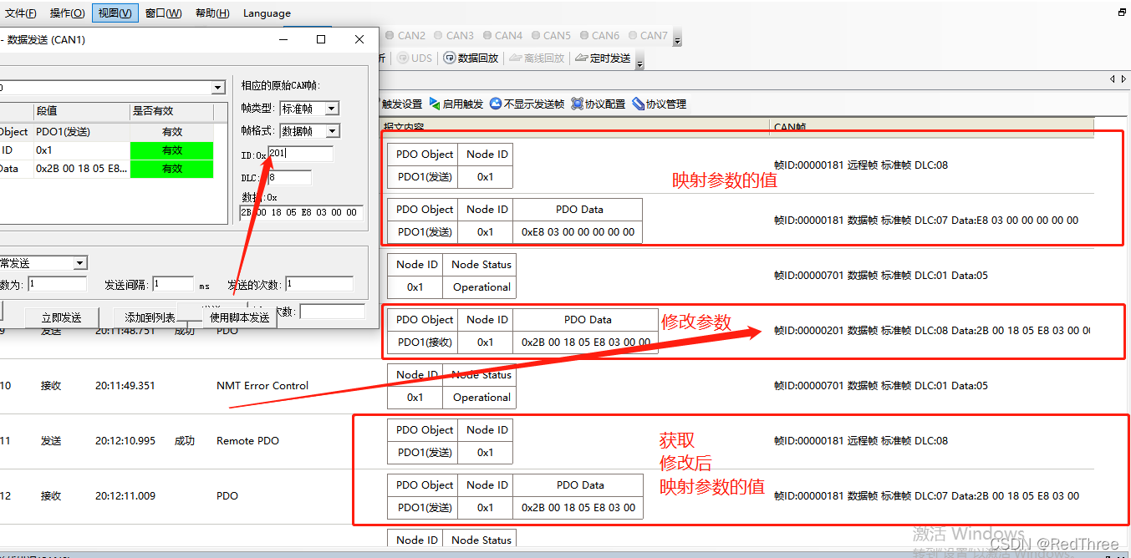Click the CAN帧 column header
The height and width of the screenshot is (558, 1131).
click(932, 127)
